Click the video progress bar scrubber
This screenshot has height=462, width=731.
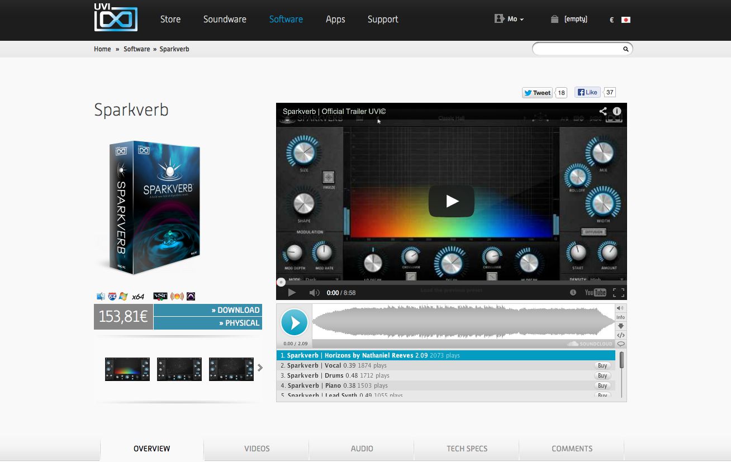click(x=281, y=282)
